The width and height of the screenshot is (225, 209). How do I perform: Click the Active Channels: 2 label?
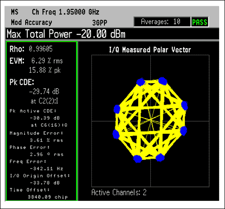click(x=119, y=192)
